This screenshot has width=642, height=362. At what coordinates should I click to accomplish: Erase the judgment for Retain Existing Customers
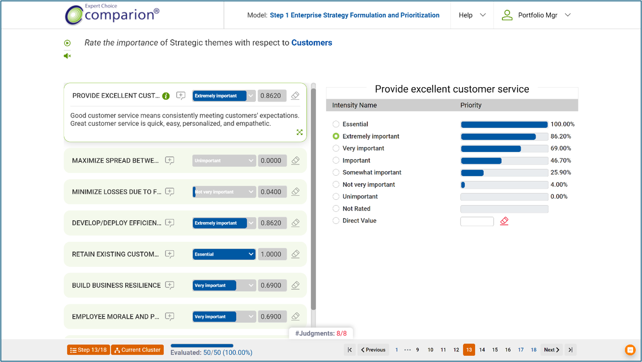[x=295, y=254]
